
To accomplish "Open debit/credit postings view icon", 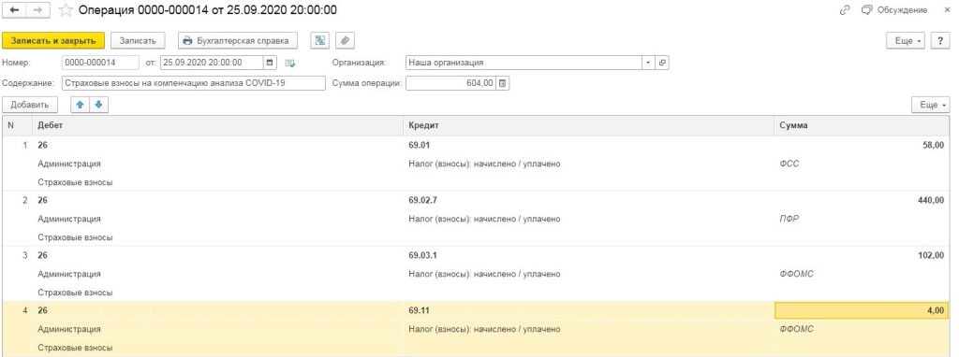I will pyautogui.click(x=319, y=40).
